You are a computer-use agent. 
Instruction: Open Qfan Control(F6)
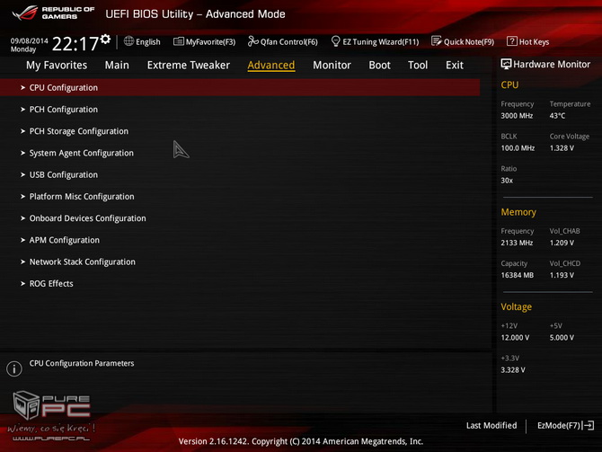pyautogui.click(x=283, y=41)
